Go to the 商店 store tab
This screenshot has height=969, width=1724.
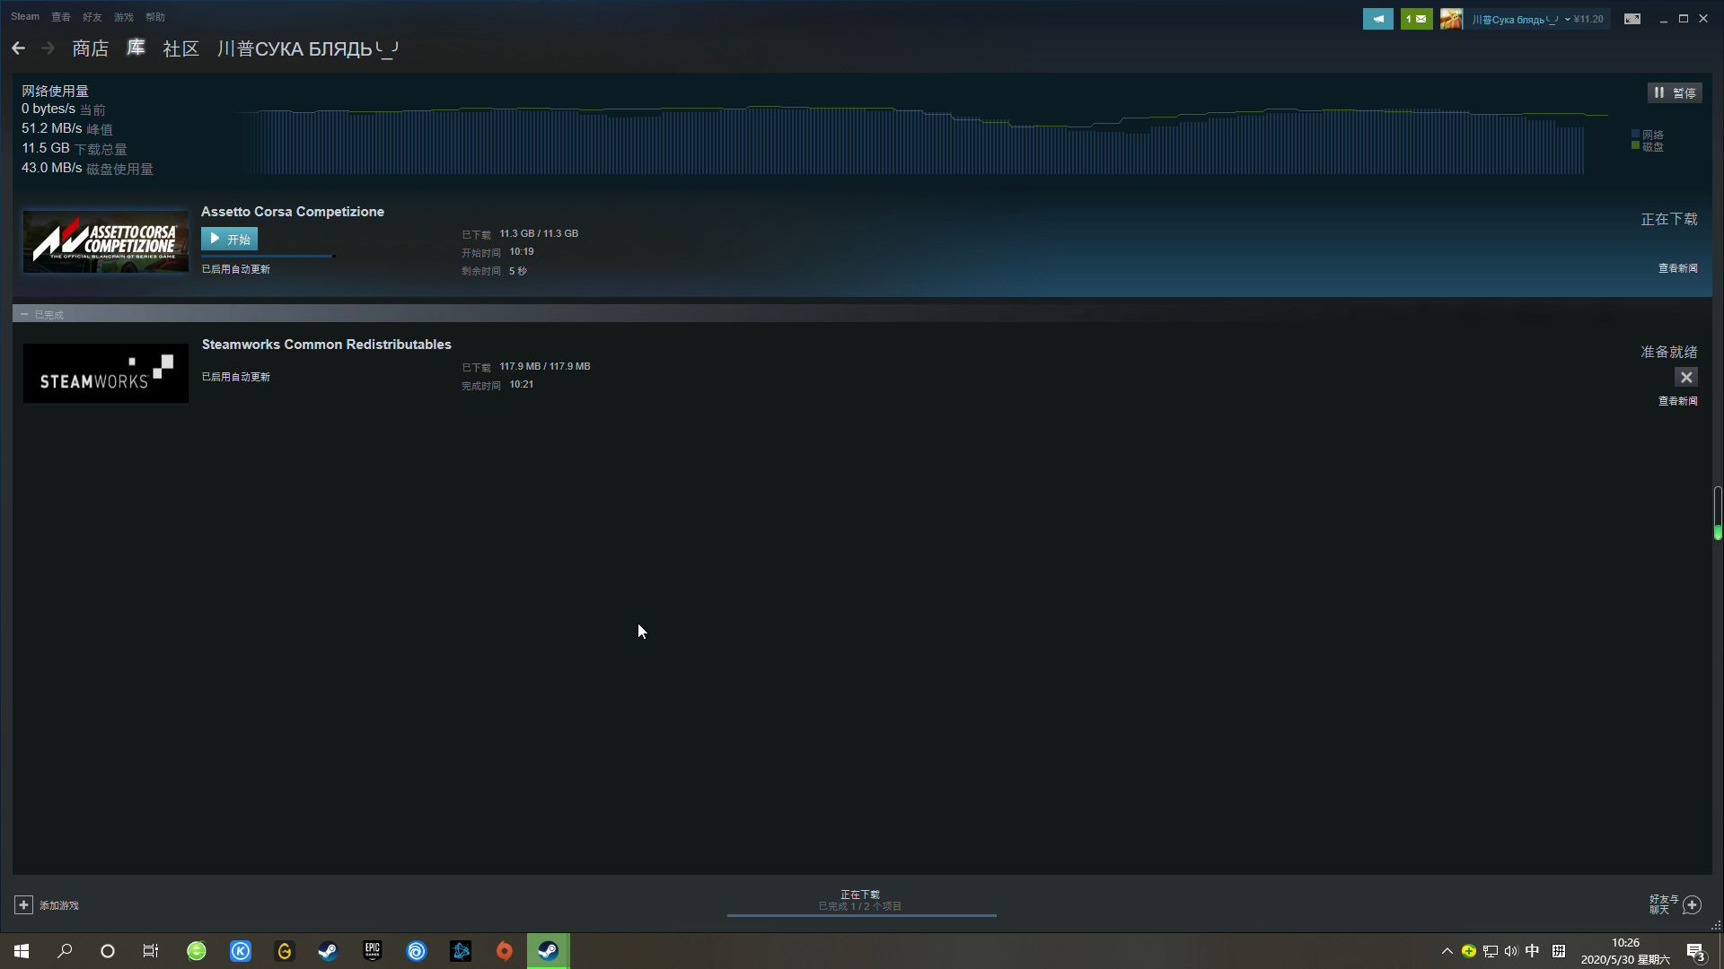90,48
